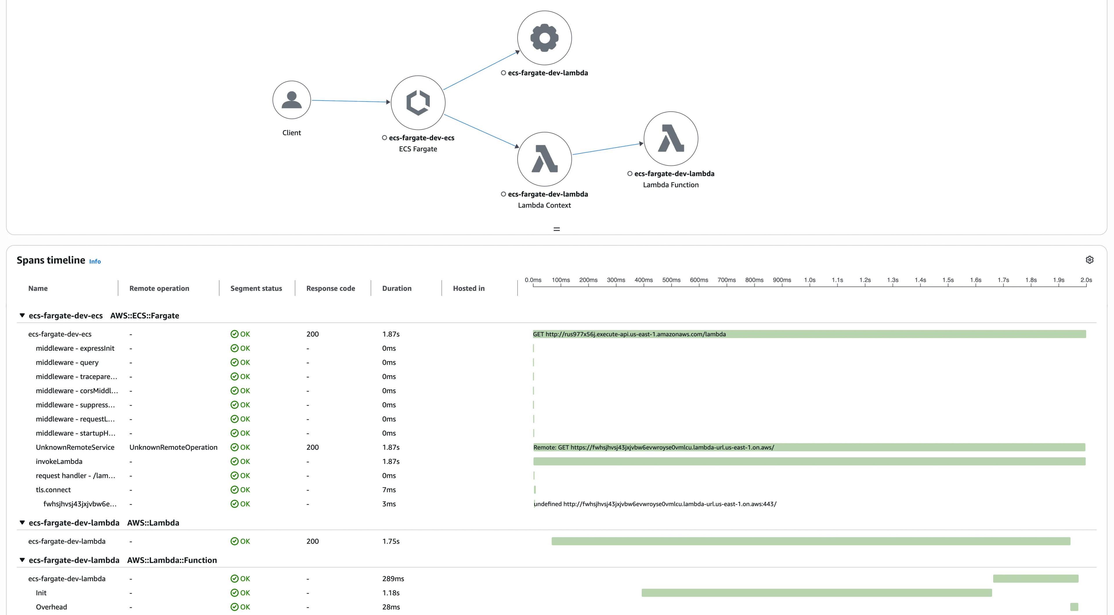Collapse the AWS::Lambda::Function segment group

coord(22,560)
